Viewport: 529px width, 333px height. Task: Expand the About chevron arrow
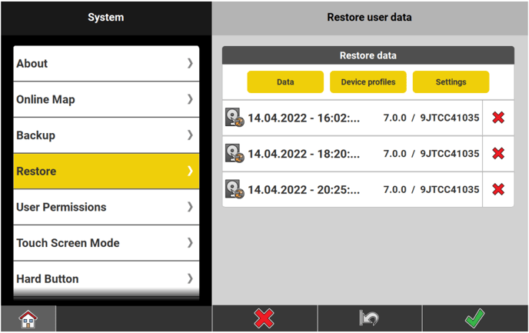(x=190, y=64)
